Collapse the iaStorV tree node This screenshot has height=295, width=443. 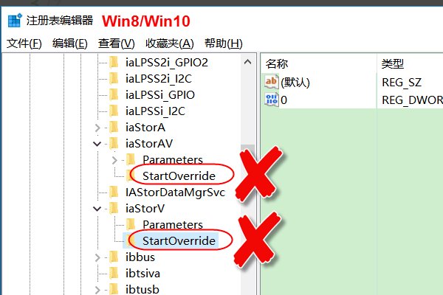pos(97,209)
